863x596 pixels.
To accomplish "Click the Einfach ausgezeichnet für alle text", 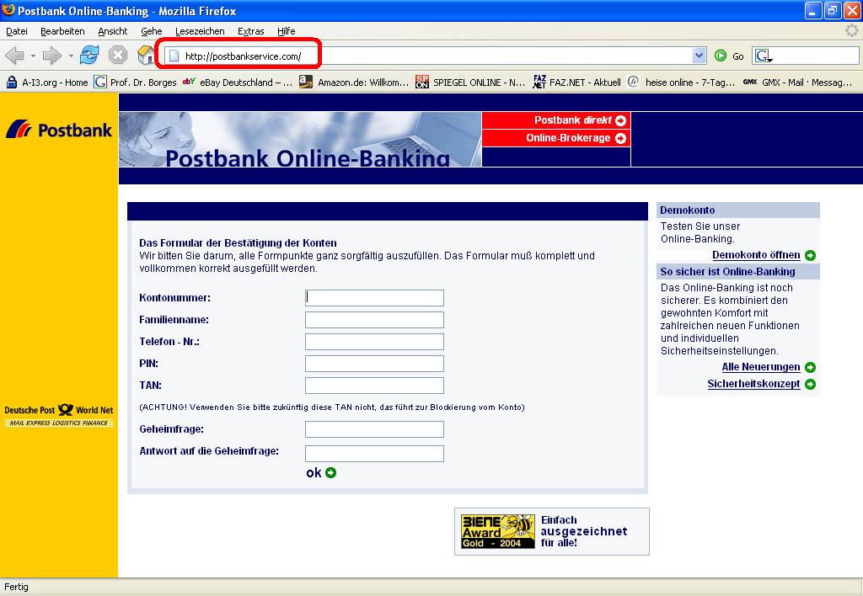I will pos(583,532).
